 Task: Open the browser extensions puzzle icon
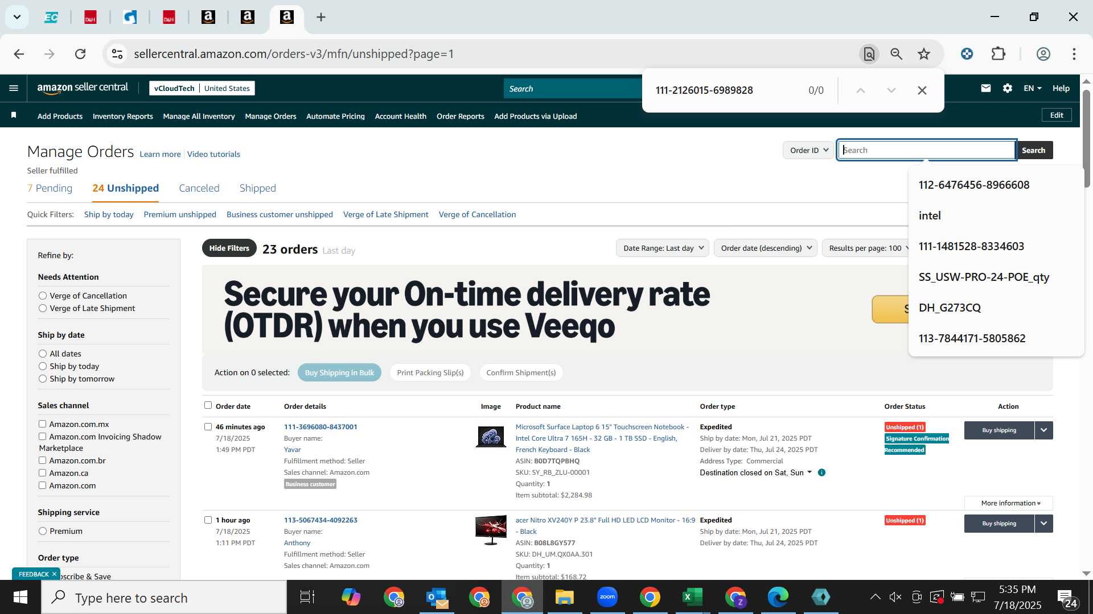click(999, 54)
